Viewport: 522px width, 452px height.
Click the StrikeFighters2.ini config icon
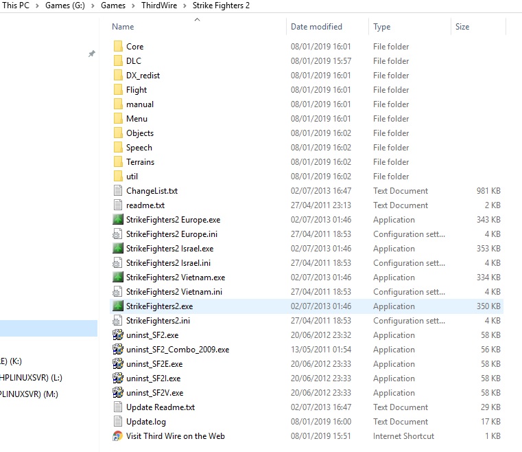[117, 321]
